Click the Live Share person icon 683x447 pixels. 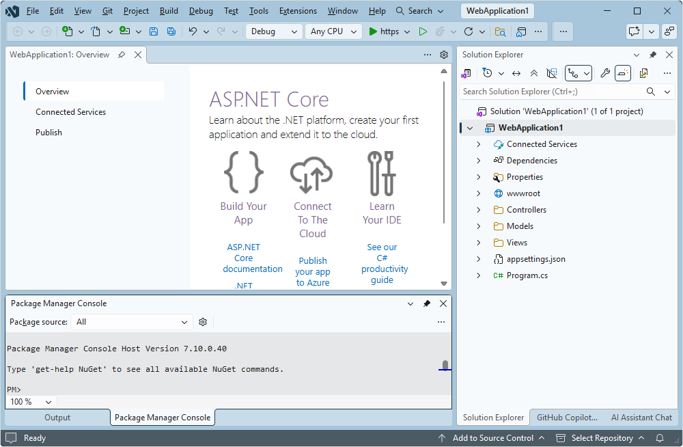pos(669,31)
